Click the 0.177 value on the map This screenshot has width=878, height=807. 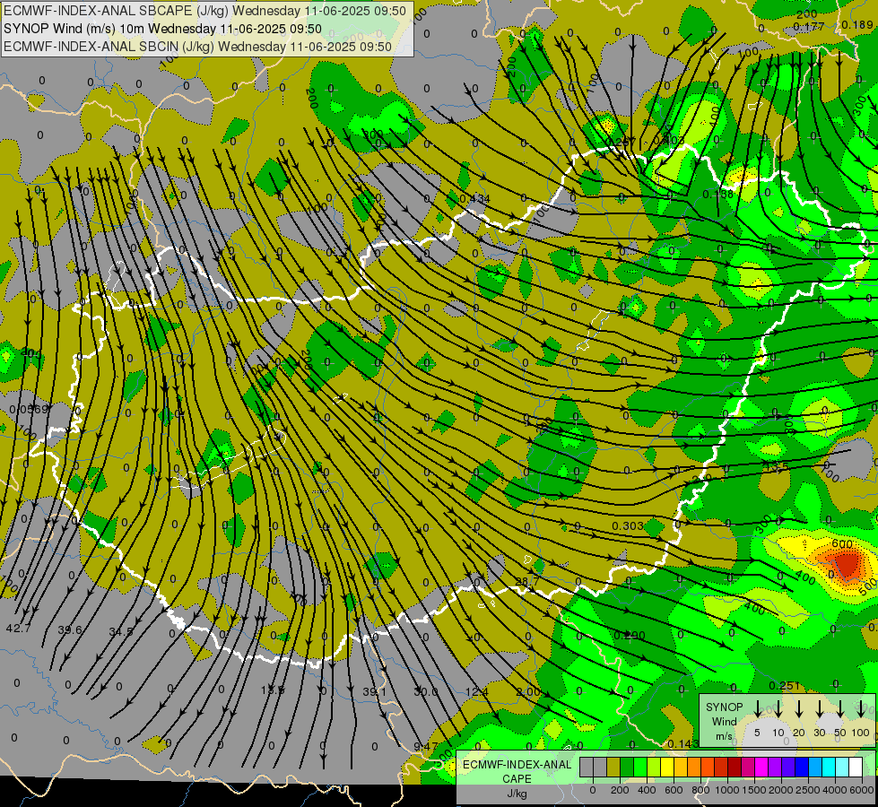point(809,26)
